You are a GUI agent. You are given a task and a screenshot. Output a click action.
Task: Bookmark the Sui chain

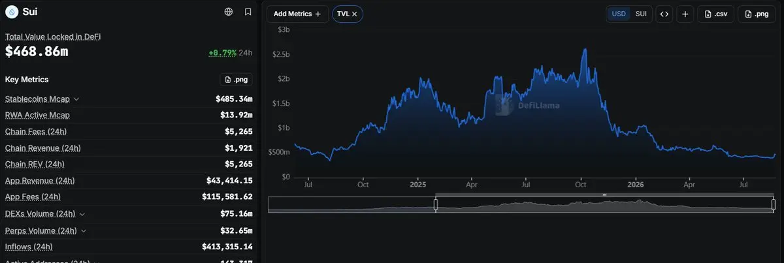tap(248, 12)
